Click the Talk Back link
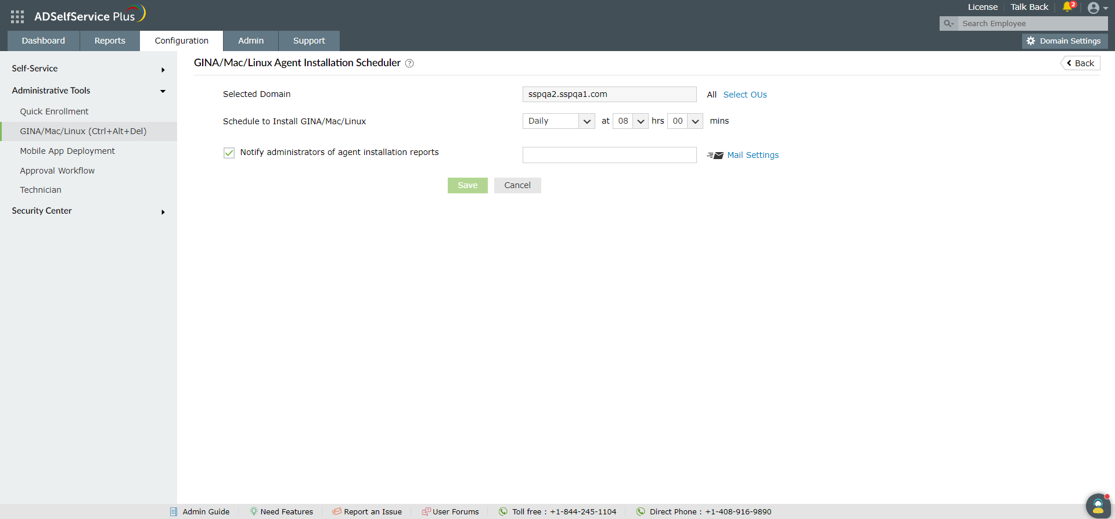1115x519 pixels. tap(1030, 7)
